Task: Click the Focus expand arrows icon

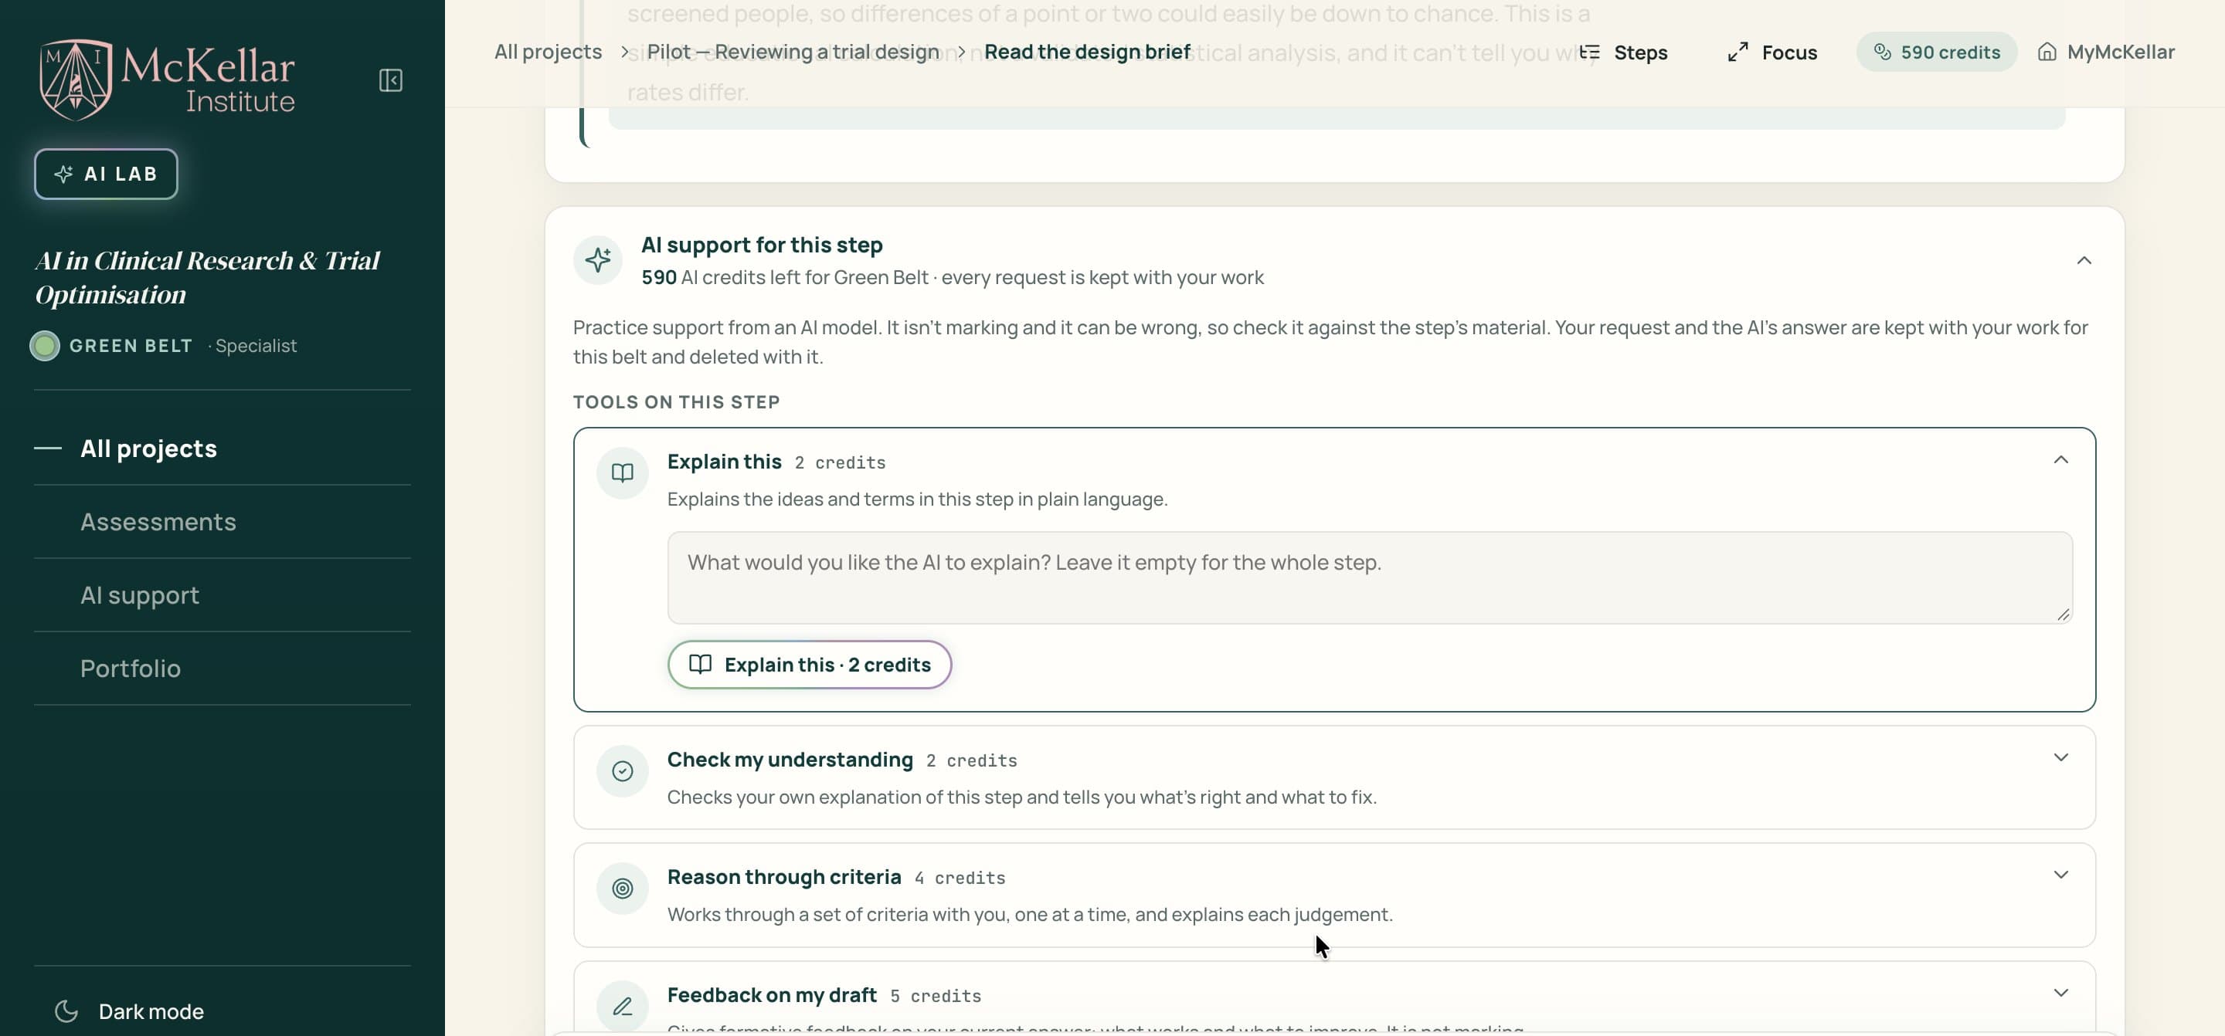Action: click(1738, 52)
